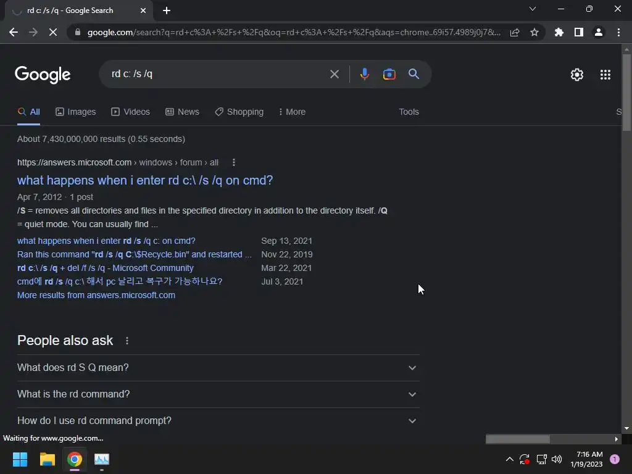The image size is (632, 474).
Task: Switch to the Images tab
Action: pos(76,112)
